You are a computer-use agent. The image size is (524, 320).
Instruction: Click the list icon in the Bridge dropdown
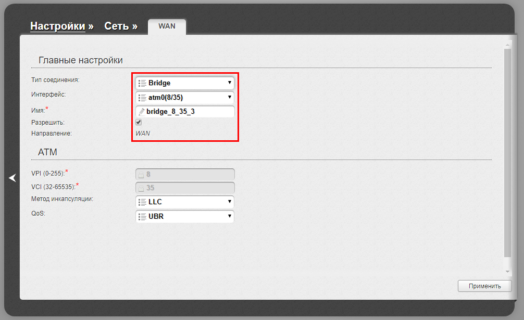point(142,83)
